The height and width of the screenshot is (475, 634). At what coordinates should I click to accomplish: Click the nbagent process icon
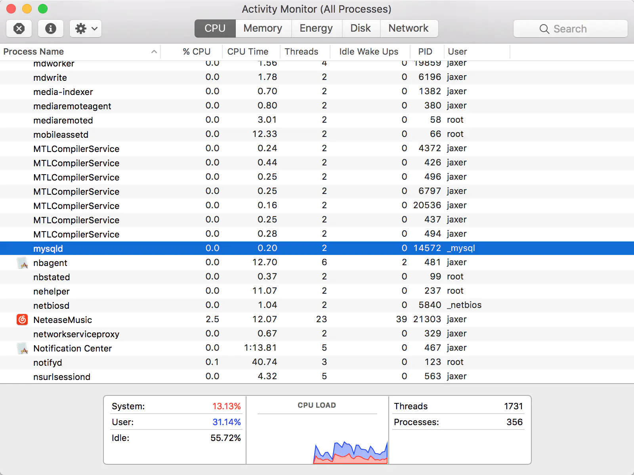click(23, 262)
